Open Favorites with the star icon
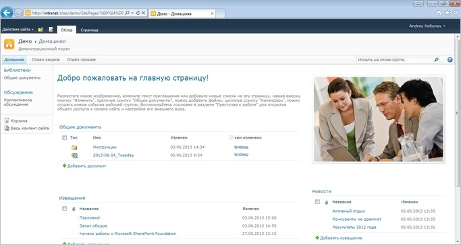 [x=448, y=13]
